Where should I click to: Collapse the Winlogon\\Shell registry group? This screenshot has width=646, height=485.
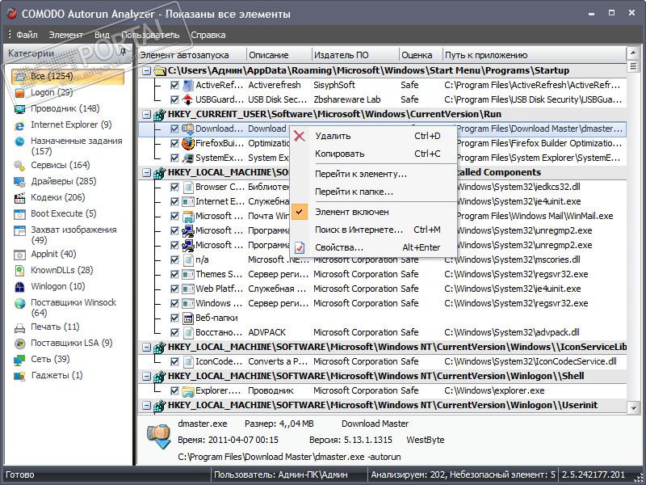point(146,376)
